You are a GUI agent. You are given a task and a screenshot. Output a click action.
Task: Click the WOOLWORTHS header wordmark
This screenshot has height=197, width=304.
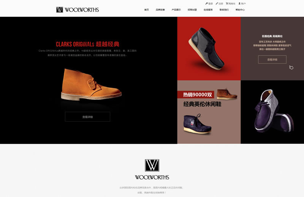82,10
